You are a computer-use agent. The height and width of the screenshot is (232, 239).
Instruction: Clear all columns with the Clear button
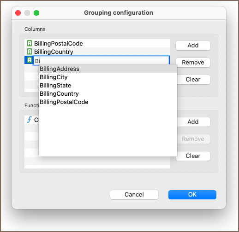tap(193, 80)
